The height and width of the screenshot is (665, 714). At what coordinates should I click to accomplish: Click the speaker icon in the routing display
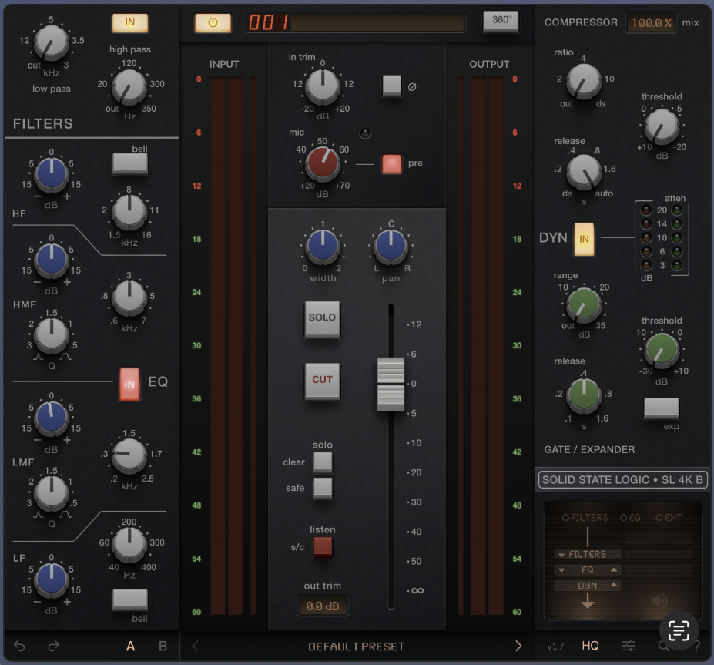coord(659,600)
